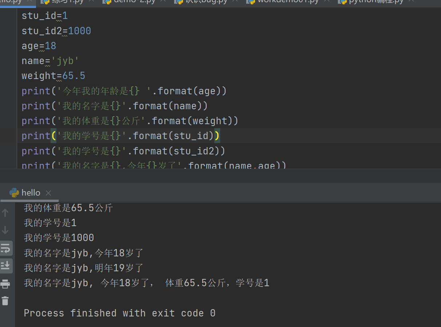Click console output '我的学号是1000'
The width and height of the screenshot is (441, 327).
coord(59,238)
